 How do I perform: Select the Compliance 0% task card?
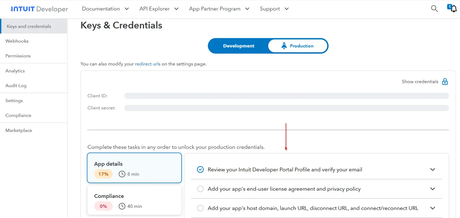coord(134,200)
